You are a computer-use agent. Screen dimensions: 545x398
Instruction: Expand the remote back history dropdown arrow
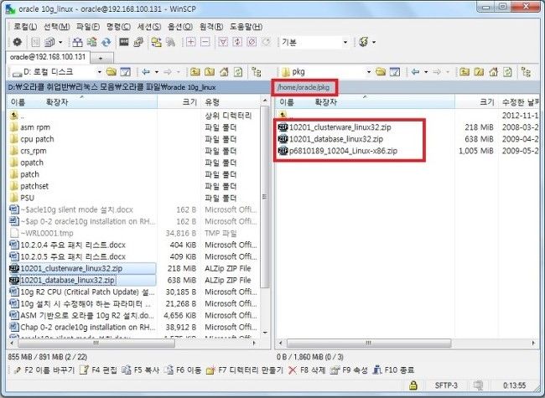tap(426, 72)
